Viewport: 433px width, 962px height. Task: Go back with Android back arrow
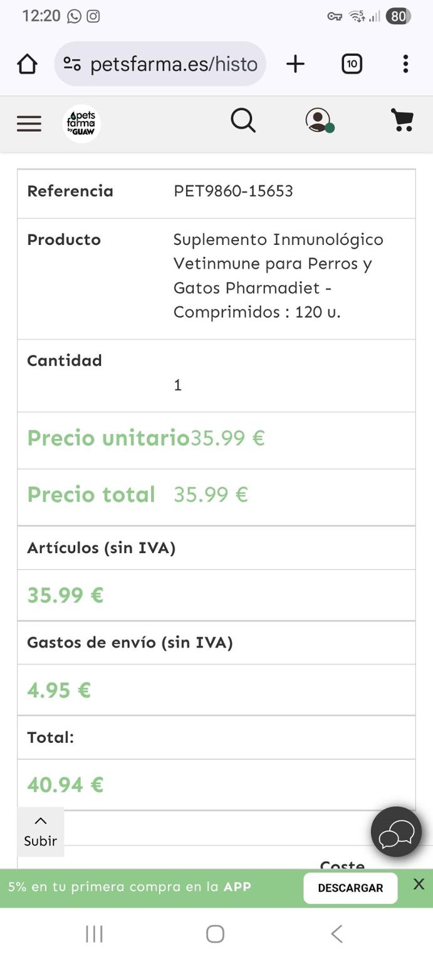[x=336, y=934]
